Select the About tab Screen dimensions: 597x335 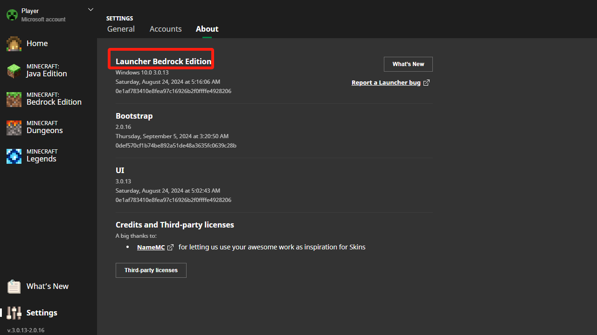point(207,29)
